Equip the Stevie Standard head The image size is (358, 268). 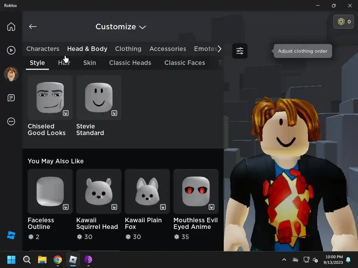pos(99,98)
